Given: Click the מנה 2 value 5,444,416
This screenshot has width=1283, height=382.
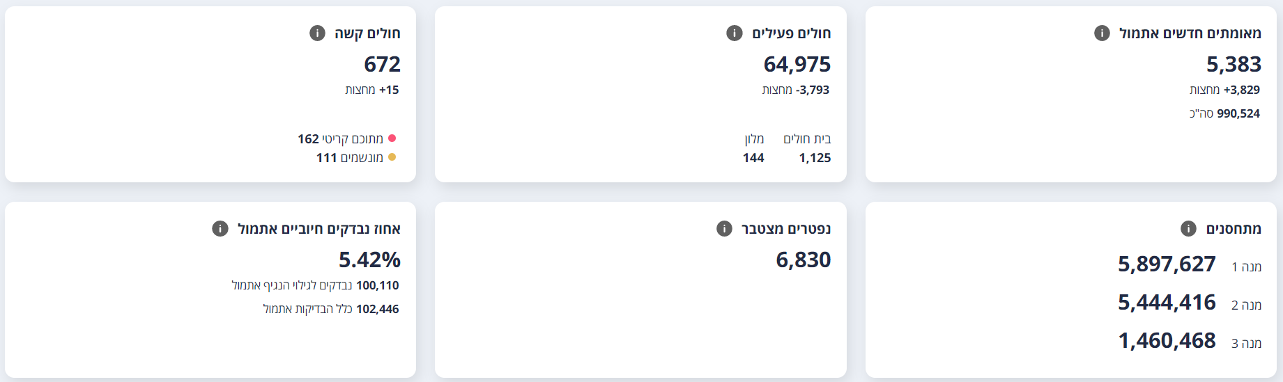Looking at the screenshot, I should coord(1167,302).
